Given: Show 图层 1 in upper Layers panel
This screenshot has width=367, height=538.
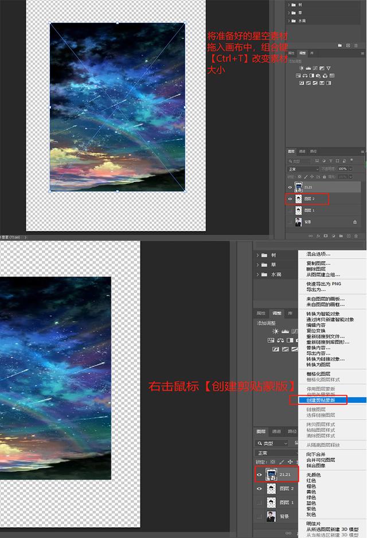Looking at the screenshot, I should click(x=290, y=210).
